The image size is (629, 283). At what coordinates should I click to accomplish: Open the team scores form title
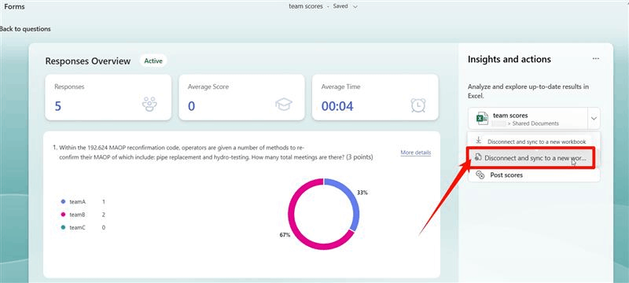(x=306, y=6)
